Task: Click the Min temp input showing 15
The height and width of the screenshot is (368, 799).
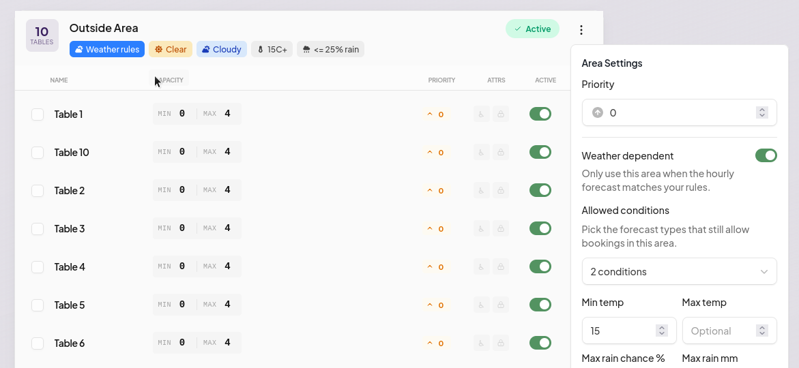Action: [629, 331]
